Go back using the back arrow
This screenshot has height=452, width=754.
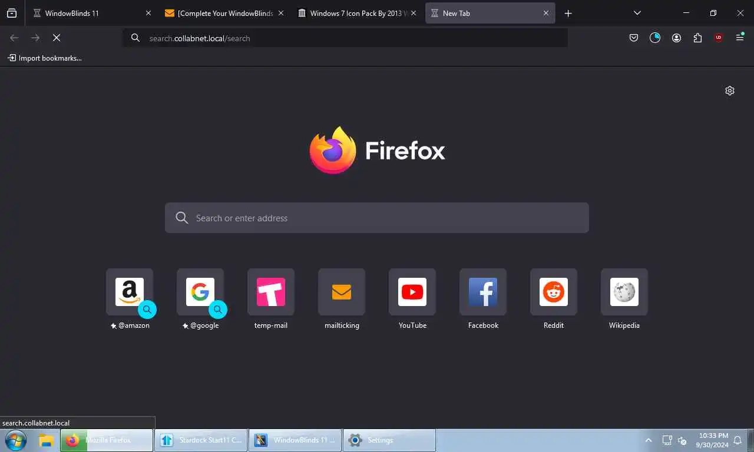click(14, 38)
